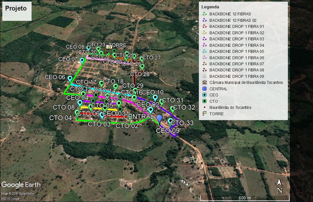Click the Câmara Municipal building icon in legend
The image size is (313, 202).
coord(204,82)
